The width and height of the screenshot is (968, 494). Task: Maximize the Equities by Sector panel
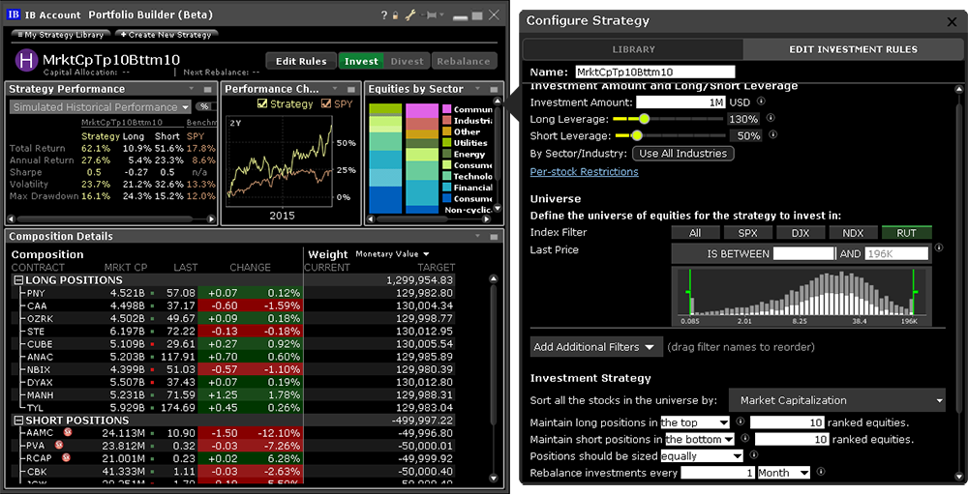coord(494,90)
